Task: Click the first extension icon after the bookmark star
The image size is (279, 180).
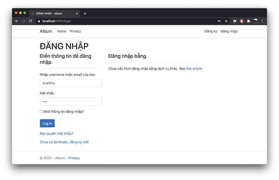Action: (235, 21)
